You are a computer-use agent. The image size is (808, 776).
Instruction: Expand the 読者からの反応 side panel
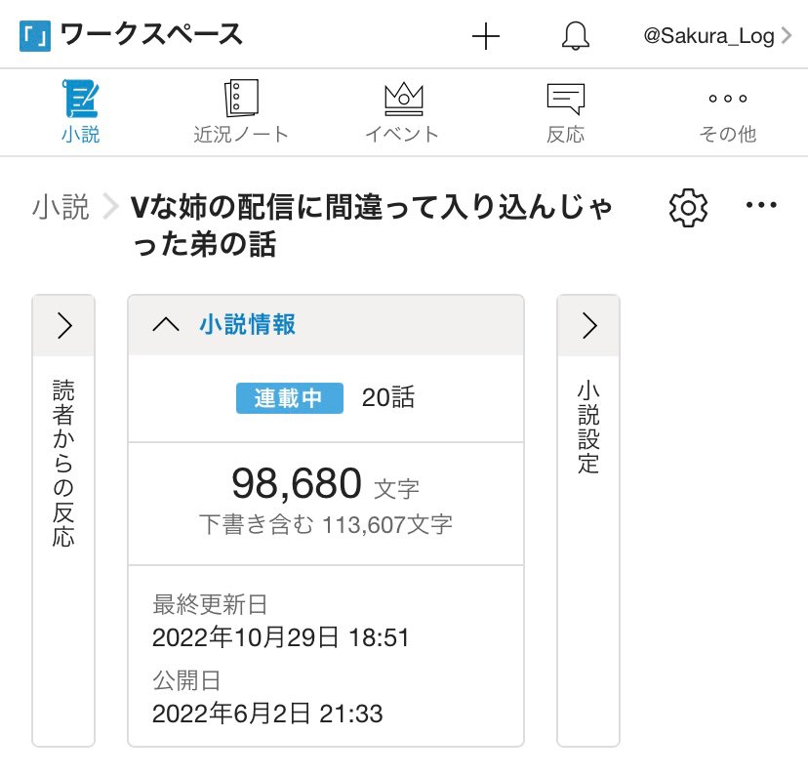64,325
